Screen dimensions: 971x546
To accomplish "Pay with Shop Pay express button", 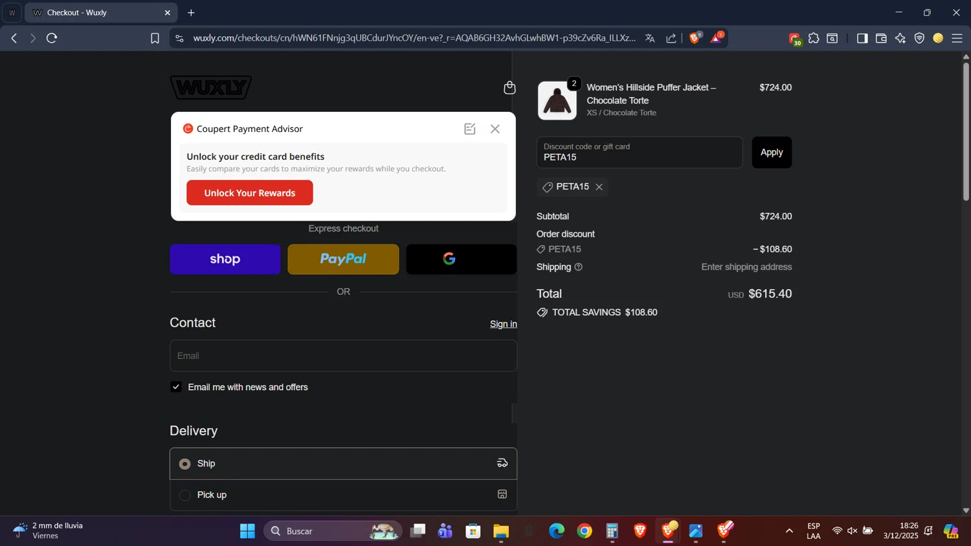I will 225,259.
